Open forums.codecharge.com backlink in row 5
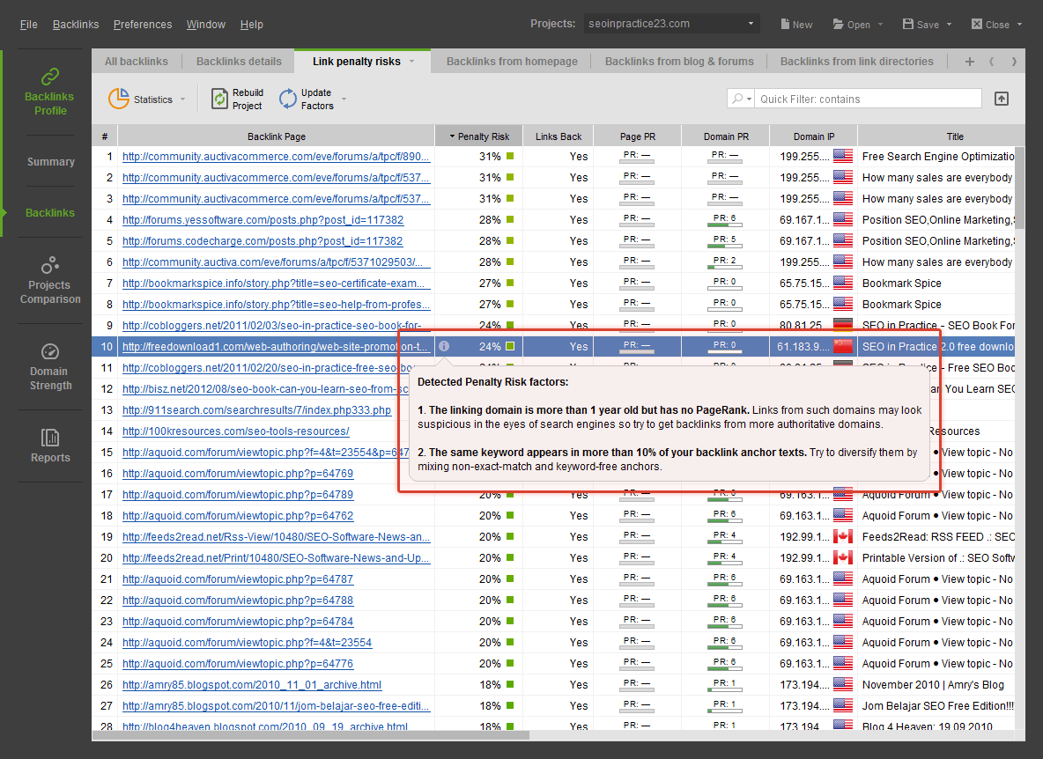 coord(263,241)
